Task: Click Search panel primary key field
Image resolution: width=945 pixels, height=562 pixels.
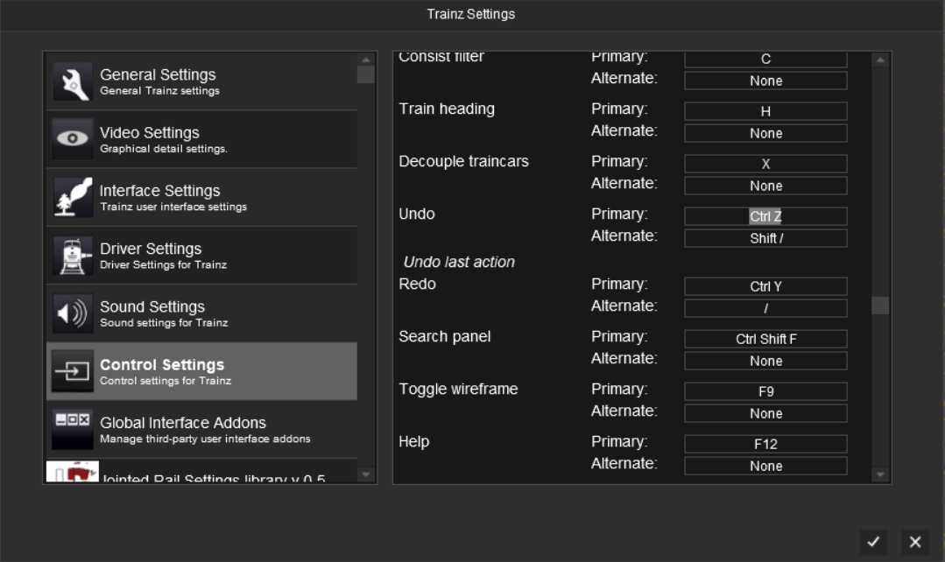Action: pyautogui.click(x=765, y=339)
